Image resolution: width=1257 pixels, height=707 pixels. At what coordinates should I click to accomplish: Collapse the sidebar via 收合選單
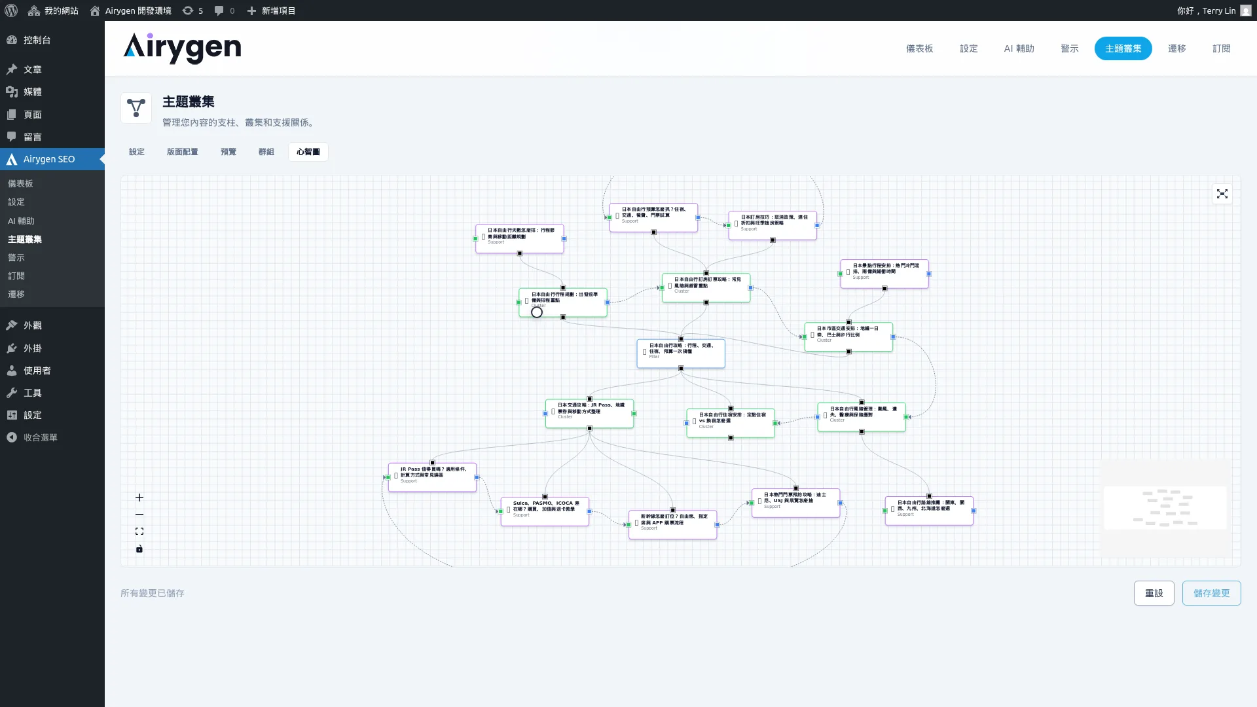(39, 437)
